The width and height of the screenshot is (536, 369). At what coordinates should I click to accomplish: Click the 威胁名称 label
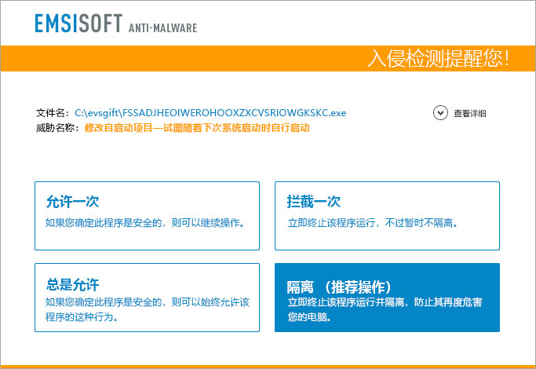(x=56, y=128)
